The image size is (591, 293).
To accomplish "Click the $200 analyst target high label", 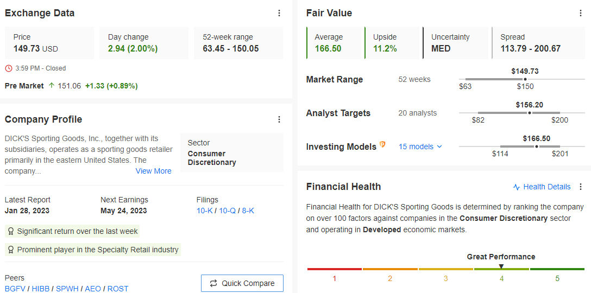I will (559, 120).
